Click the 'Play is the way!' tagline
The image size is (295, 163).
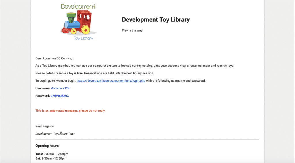click(133, 30)
